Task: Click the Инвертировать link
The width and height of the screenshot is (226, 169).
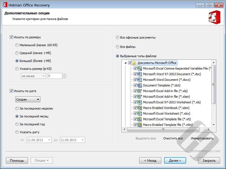Action: [x=202, y=138]
